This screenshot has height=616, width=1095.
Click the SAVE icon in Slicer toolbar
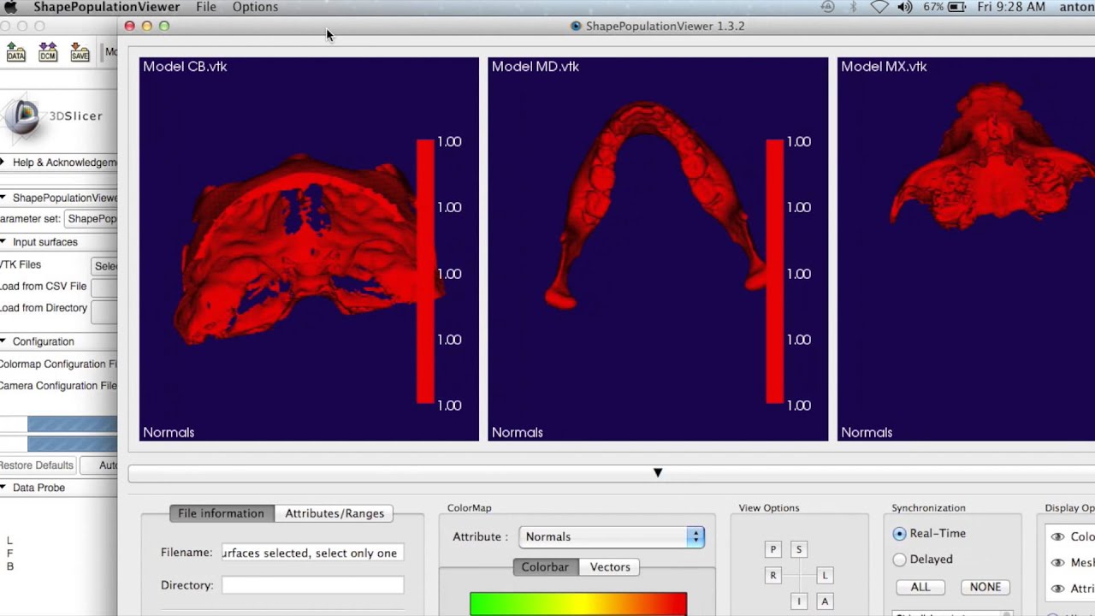click(80, 52)
